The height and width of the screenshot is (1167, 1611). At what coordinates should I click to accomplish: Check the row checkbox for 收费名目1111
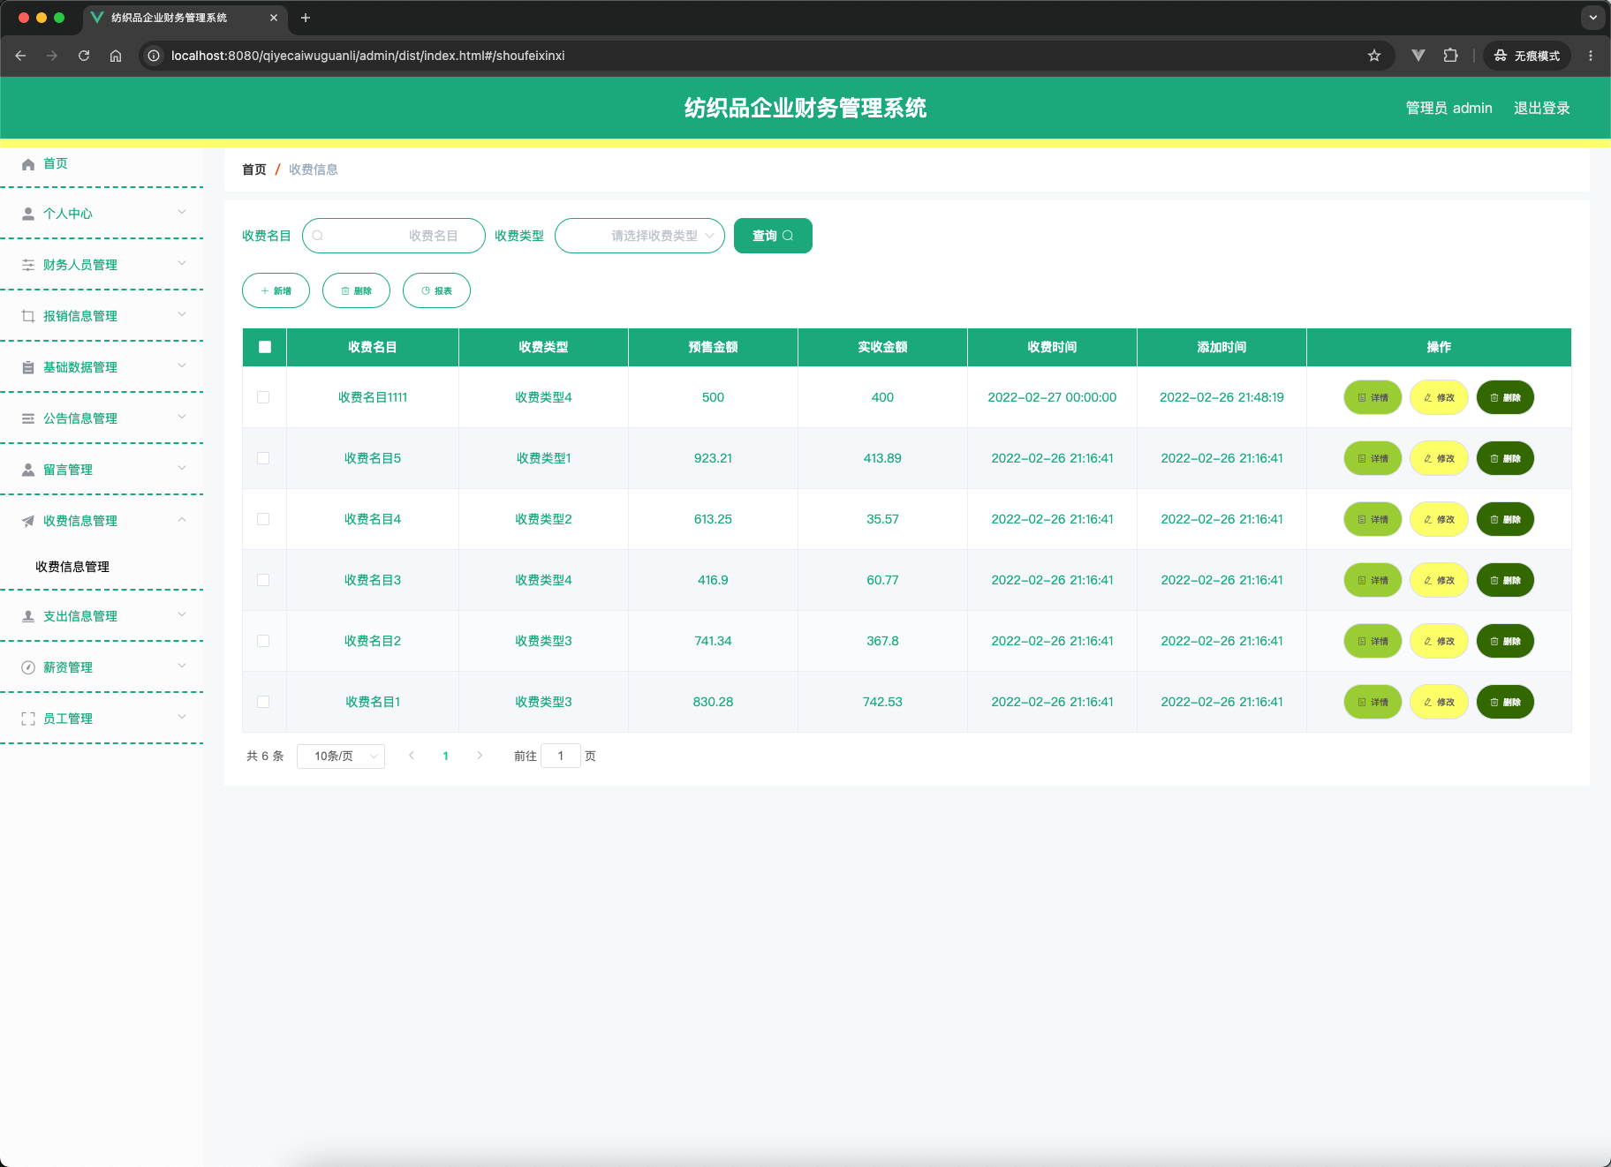(x=263, y=397)
